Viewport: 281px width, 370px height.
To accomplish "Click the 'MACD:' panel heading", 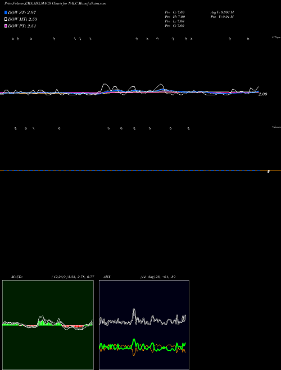I will click(x=17, y=277).
